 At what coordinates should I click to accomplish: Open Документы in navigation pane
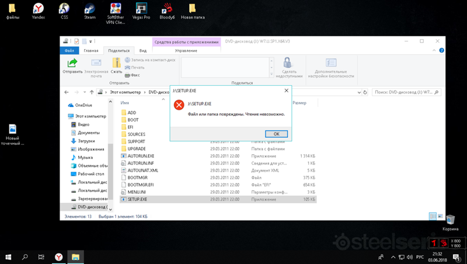tap(85, 133)
